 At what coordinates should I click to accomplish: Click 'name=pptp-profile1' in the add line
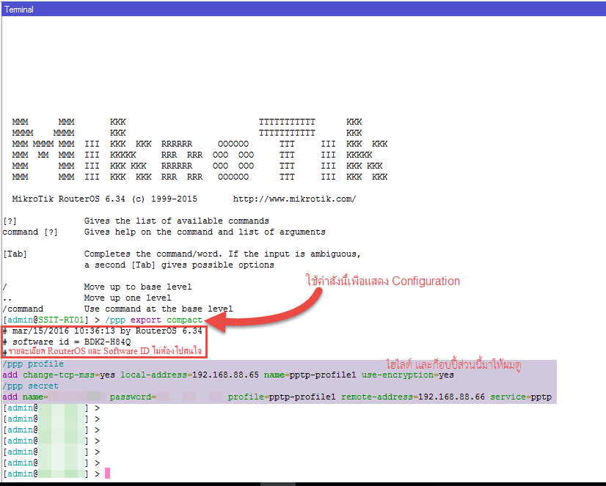click(x=310, y=375)
